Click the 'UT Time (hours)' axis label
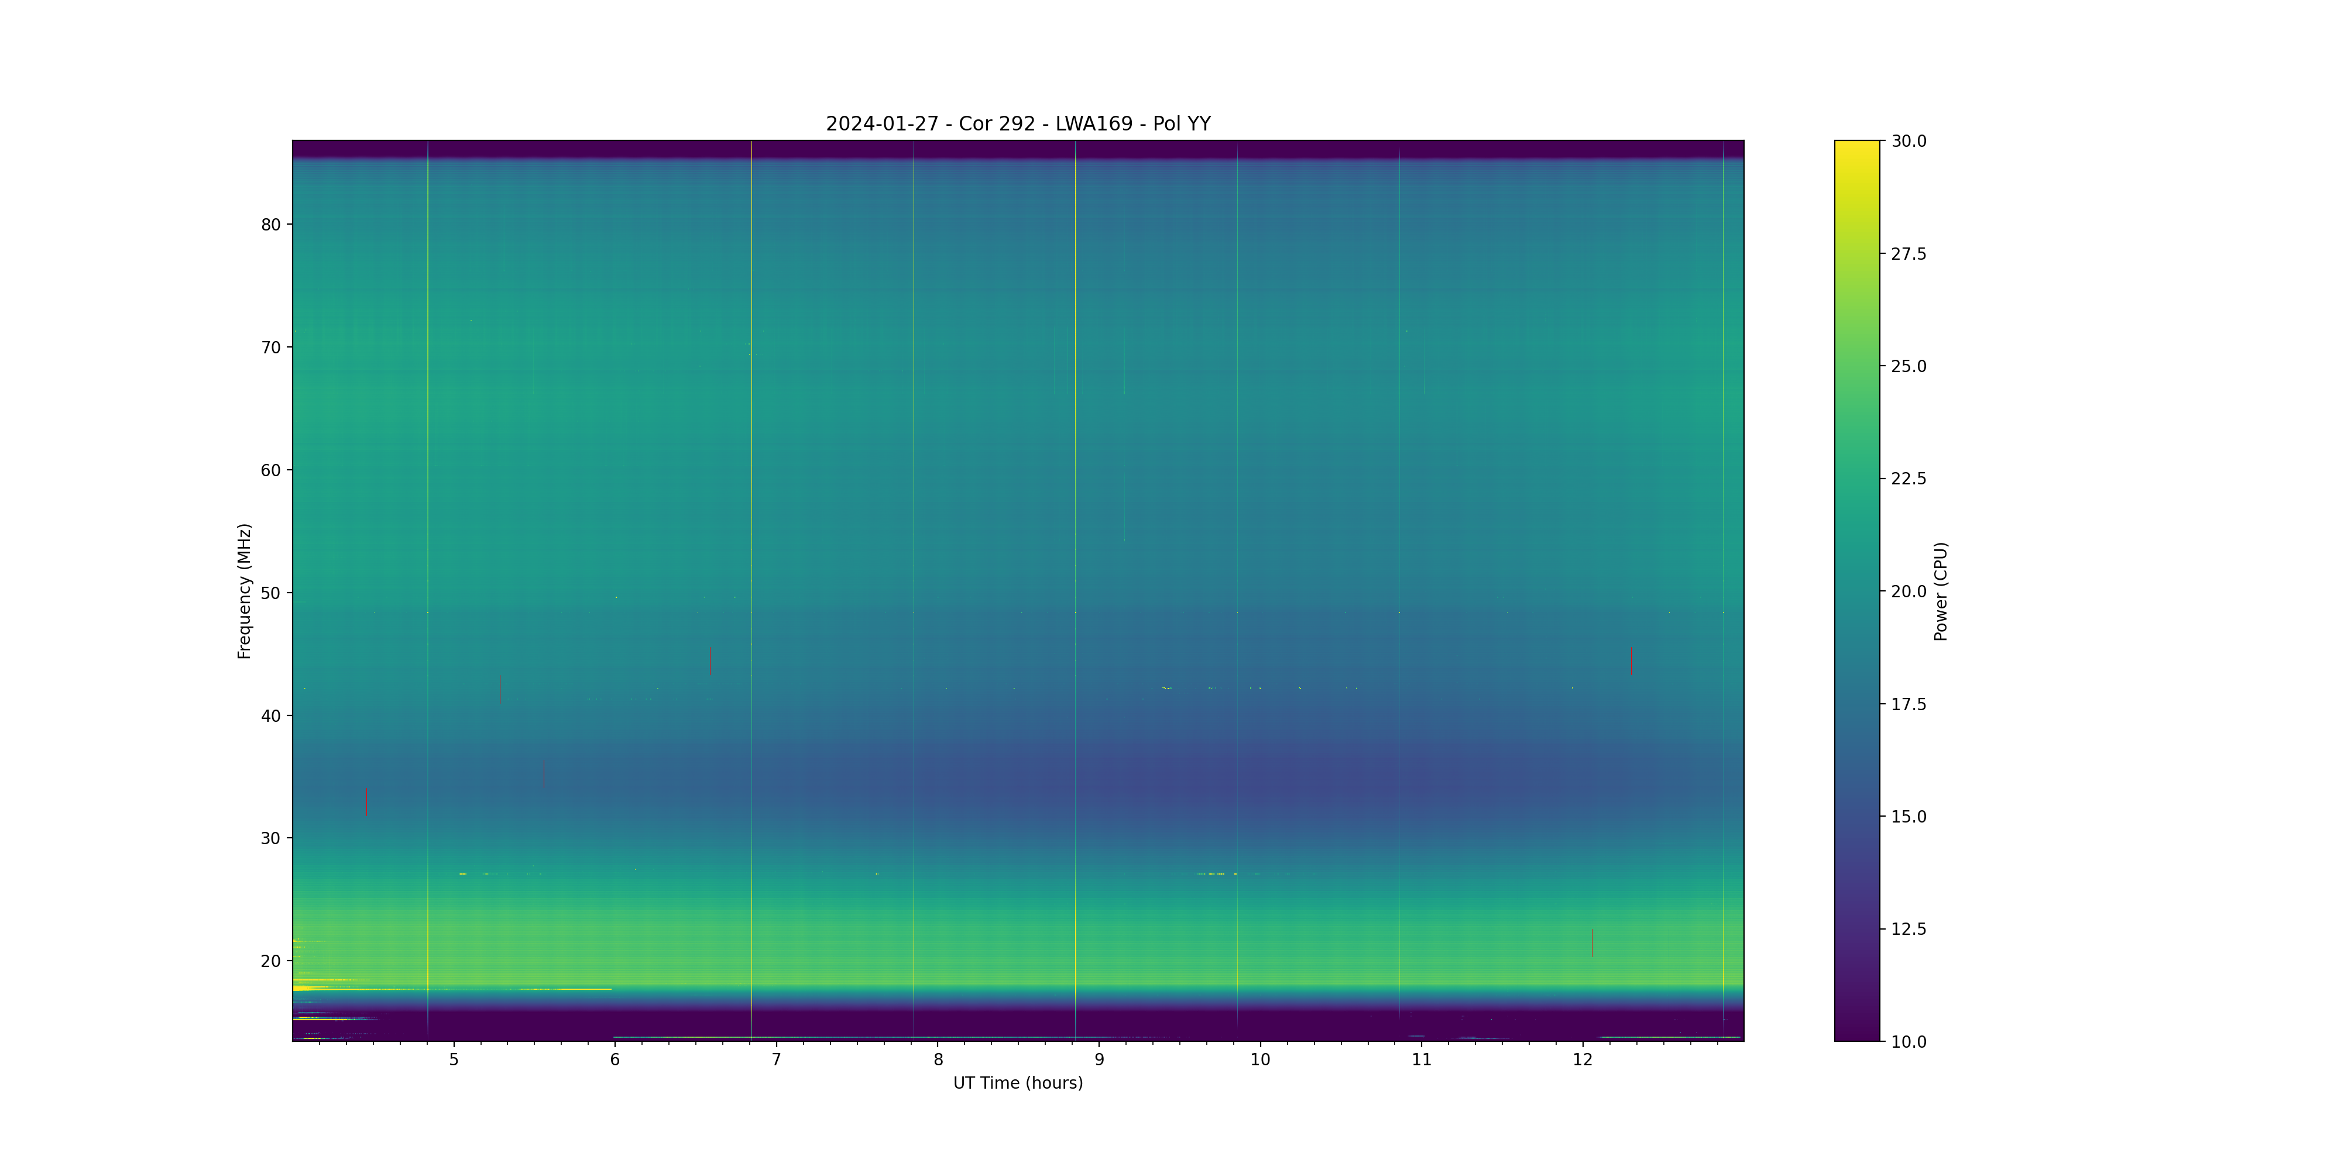This screenshot has height=1170, width=2341. pos(1018,1083)
